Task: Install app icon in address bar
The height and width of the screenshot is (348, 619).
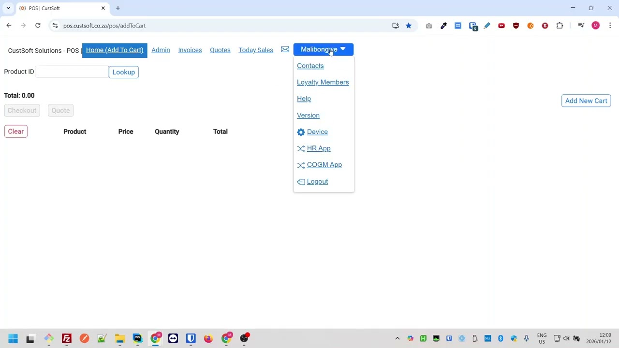Action: point(396,26)
